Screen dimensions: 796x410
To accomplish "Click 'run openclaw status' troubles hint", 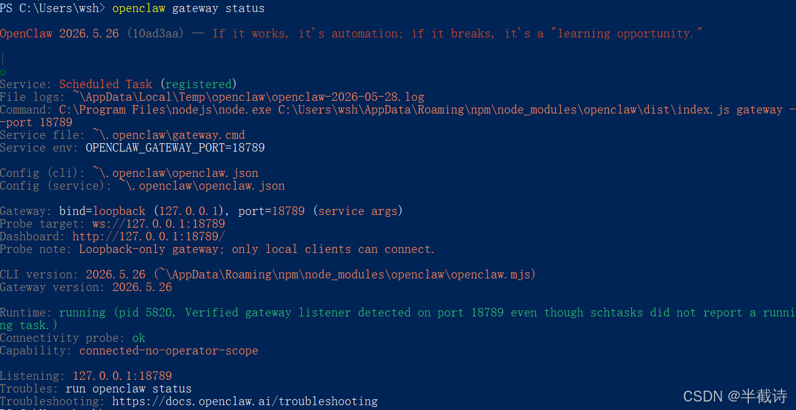I will click(129, 389).
